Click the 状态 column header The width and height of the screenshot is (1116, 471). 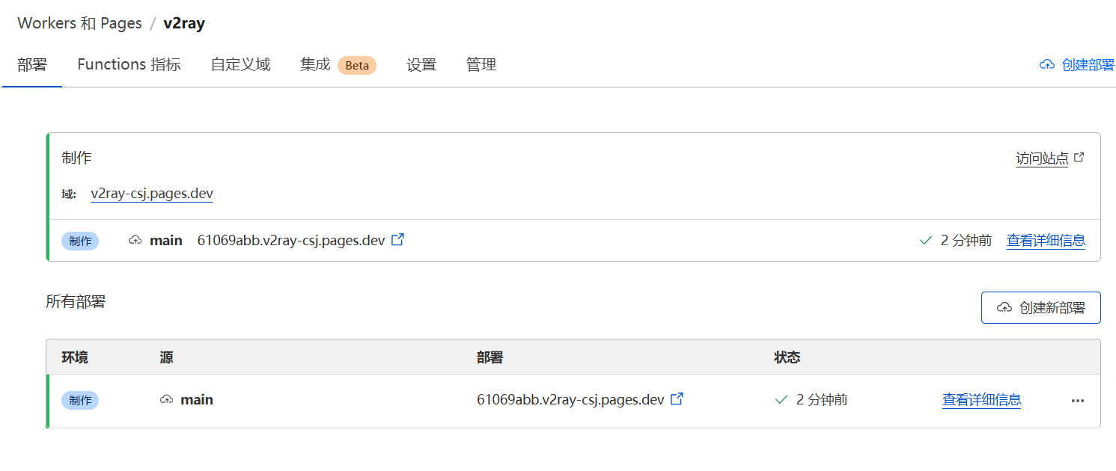pyautogui.click(x=787, y=357)
